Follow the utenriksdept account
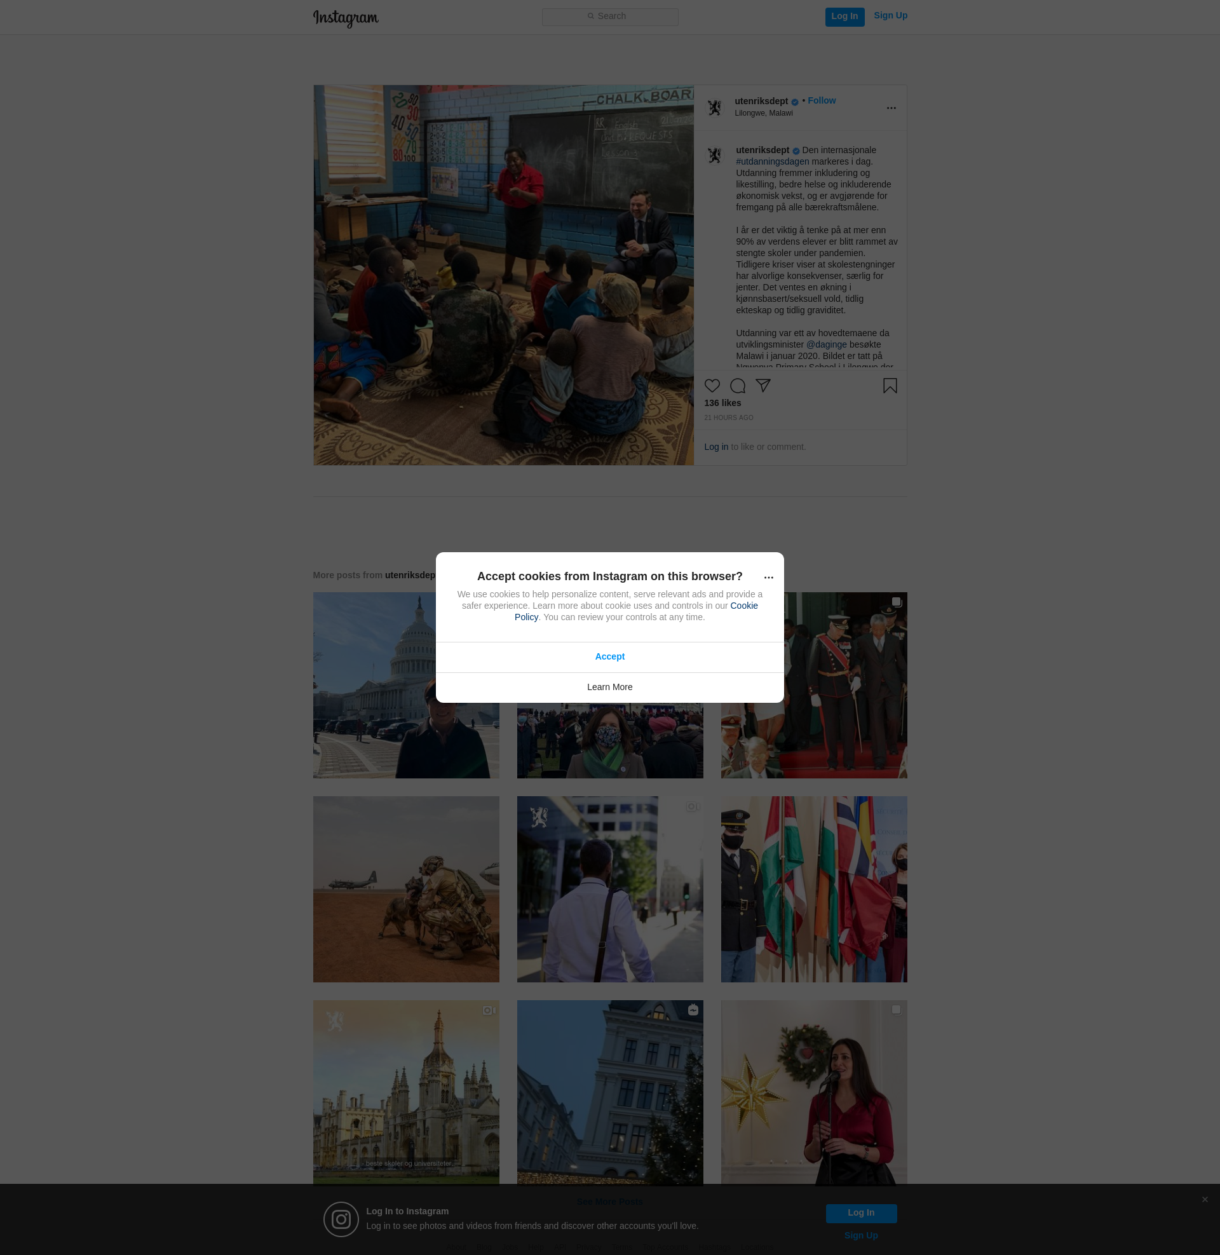This screenshot has width=1220, height=1255. pyautogui.click(x=822, y=100)
